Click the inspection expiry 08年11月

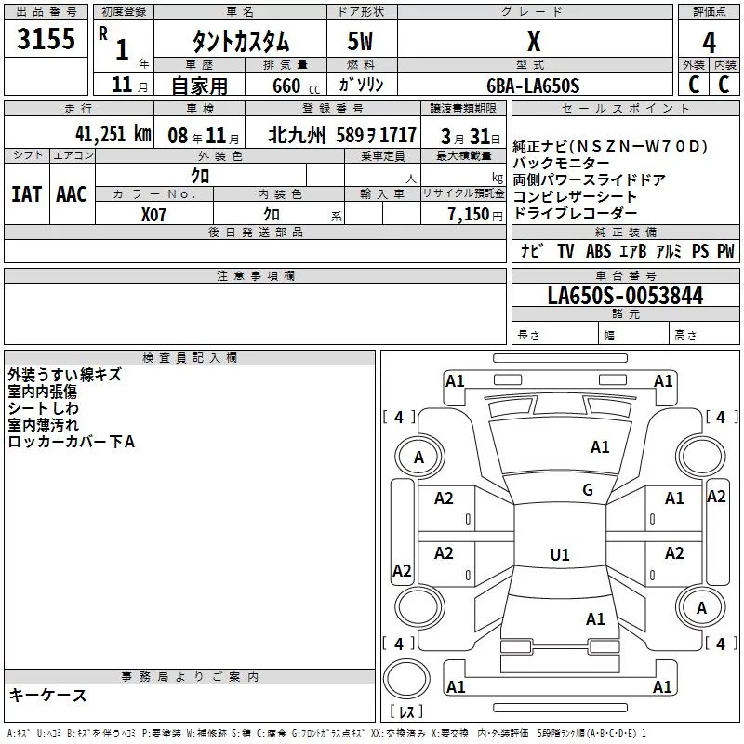coord(204,136)
